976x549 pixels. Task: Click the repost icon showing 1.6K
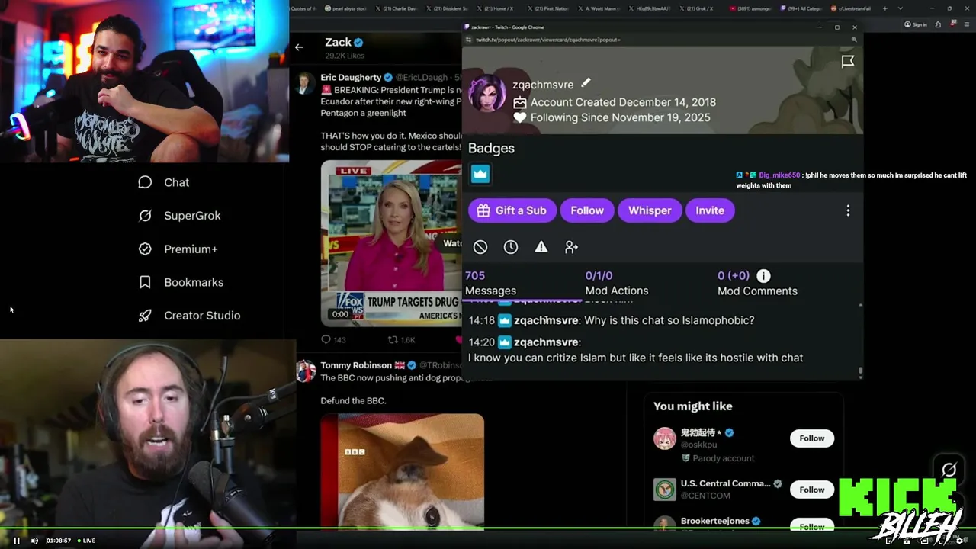[393, 340]
